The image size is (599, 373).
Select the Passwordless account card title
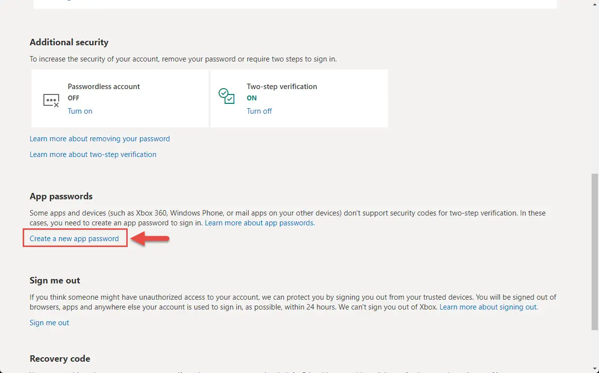pyautogui.click(x=104, y=87)
